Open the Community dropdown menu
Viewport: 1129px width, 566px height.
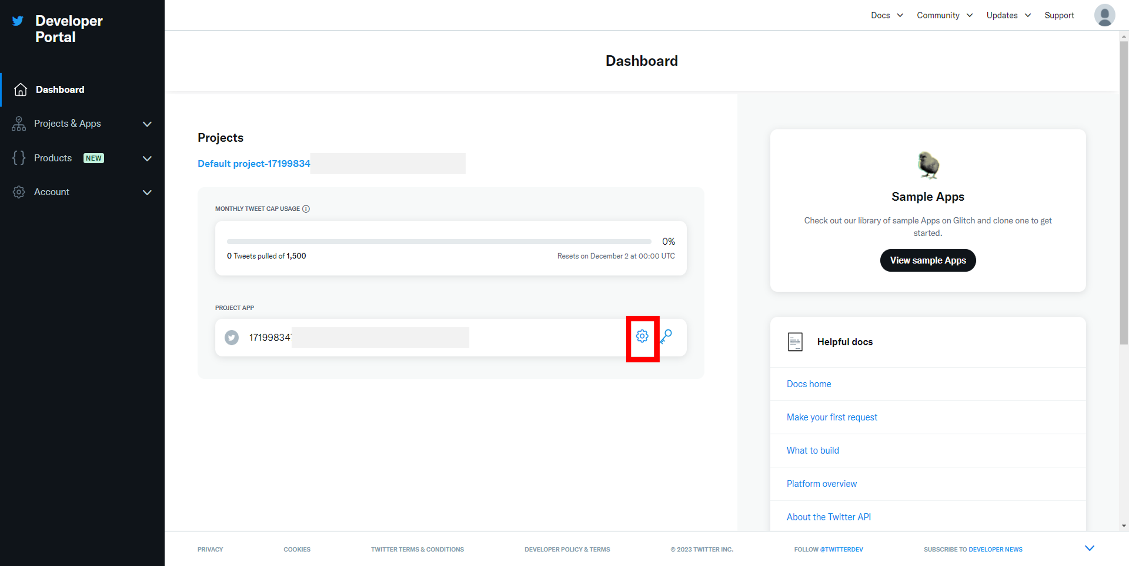pos(944,15)
